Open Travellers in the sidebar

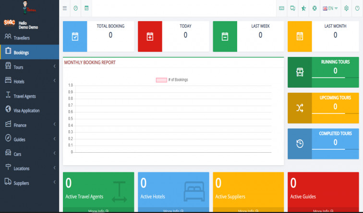tap(29, 38)
